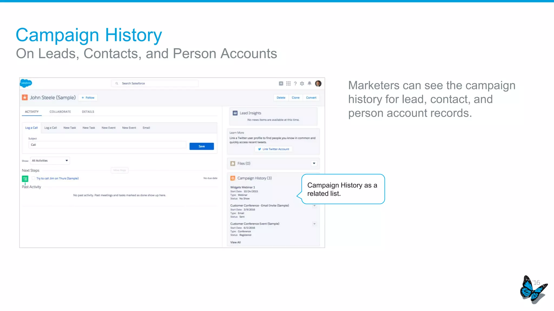Open the Widgets Webinar 1 campaign

pos(243,187)
